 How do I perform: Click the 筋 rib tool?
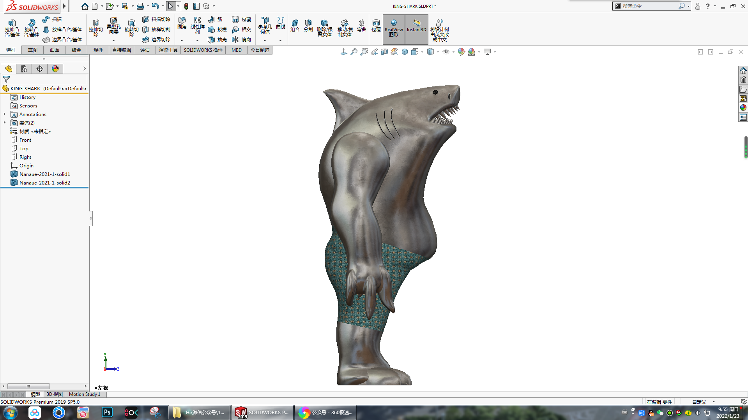[x=215, y=19]
